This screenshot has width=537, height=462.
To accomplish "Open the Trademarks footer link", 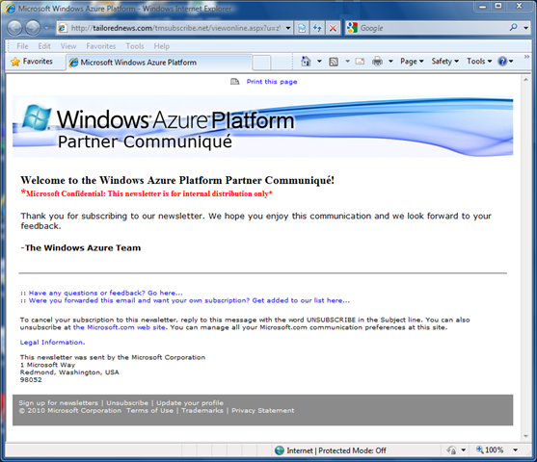I will tap(202, 410).
